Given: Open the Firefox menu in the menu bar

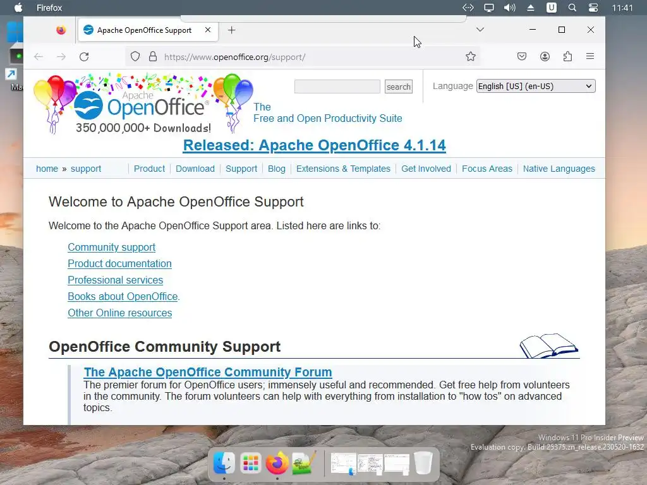Looking at the screenshot, I should [x=49, y=8].
